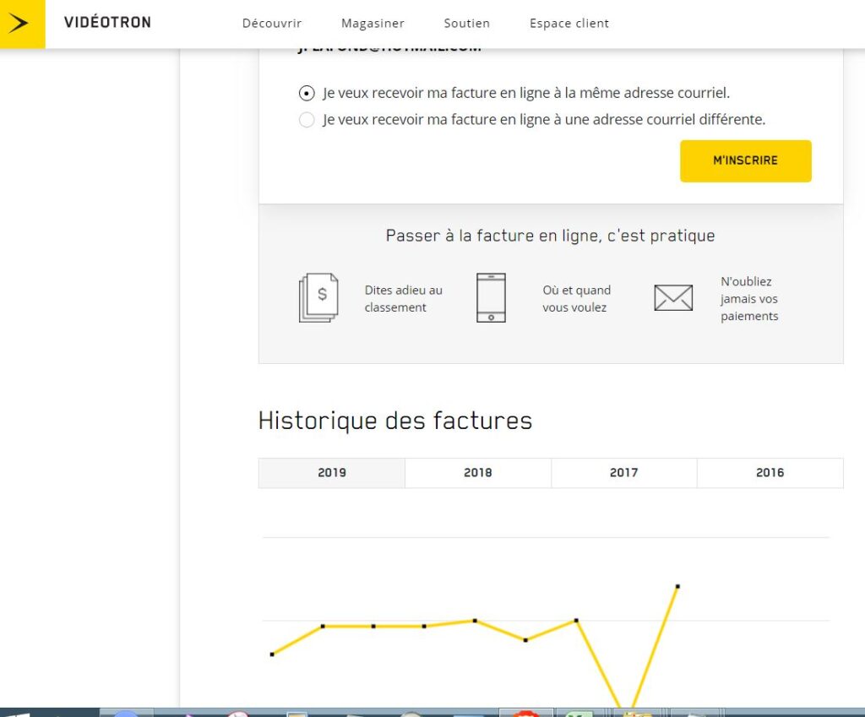Switch to the 2016 tab

[x=770, y=473]
